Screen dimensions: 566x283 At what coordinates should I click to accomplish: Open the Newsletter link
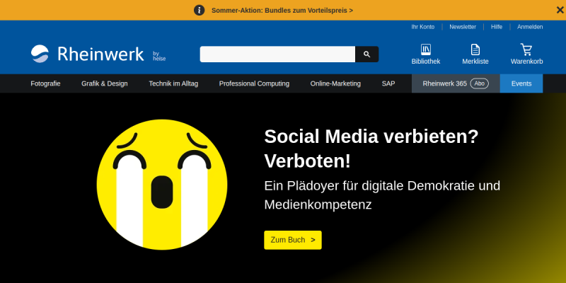coord(463,27)
